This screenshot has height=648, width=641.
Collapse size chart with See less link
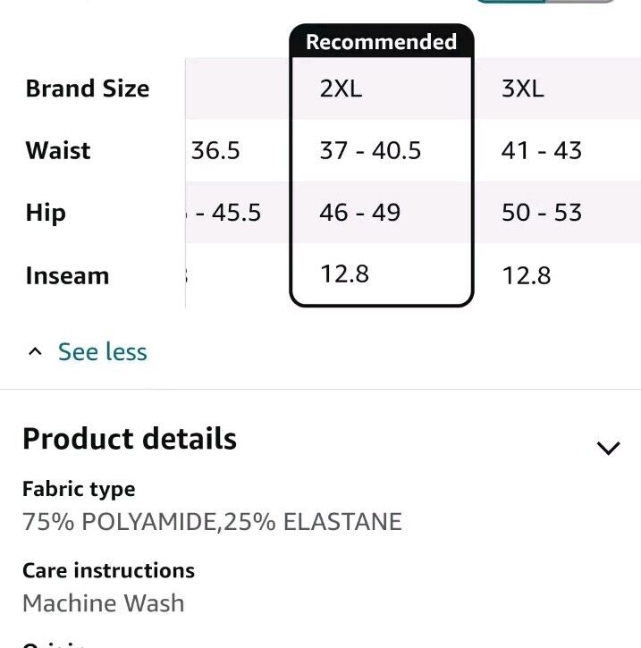coord(103,351)
